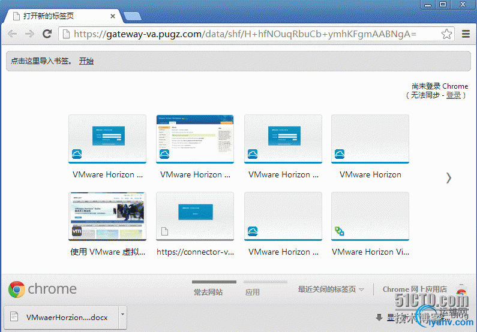Open a new tab with the new-tab button

[x=133, y=16]
